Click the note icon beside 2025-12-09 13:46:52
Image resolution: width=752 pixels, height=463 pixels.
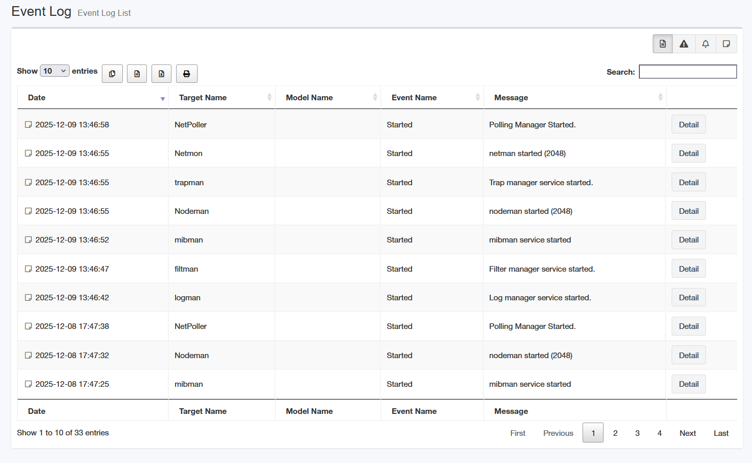(x=29, y=239)
